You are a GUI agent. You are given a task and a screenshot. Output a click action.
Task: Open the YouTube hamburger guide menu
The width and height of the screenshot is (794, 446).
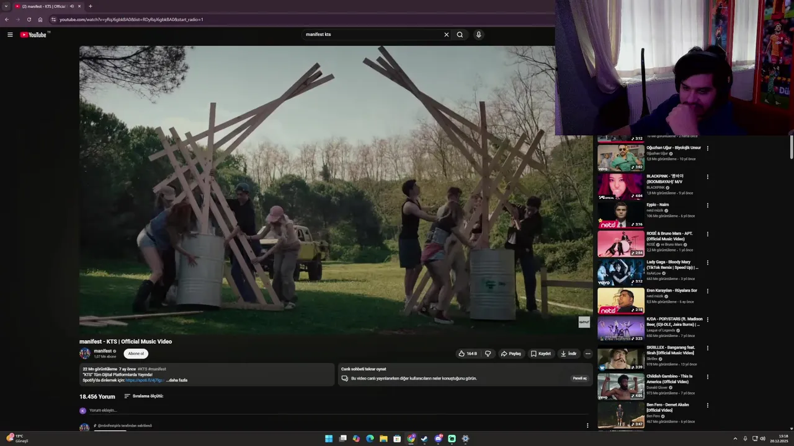click(10, 35)
